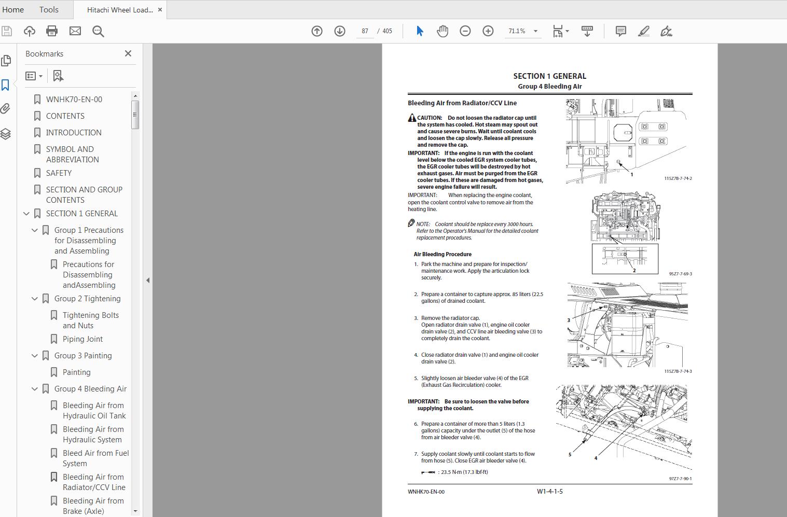Open the Comment tool

[x=619, y=31]
